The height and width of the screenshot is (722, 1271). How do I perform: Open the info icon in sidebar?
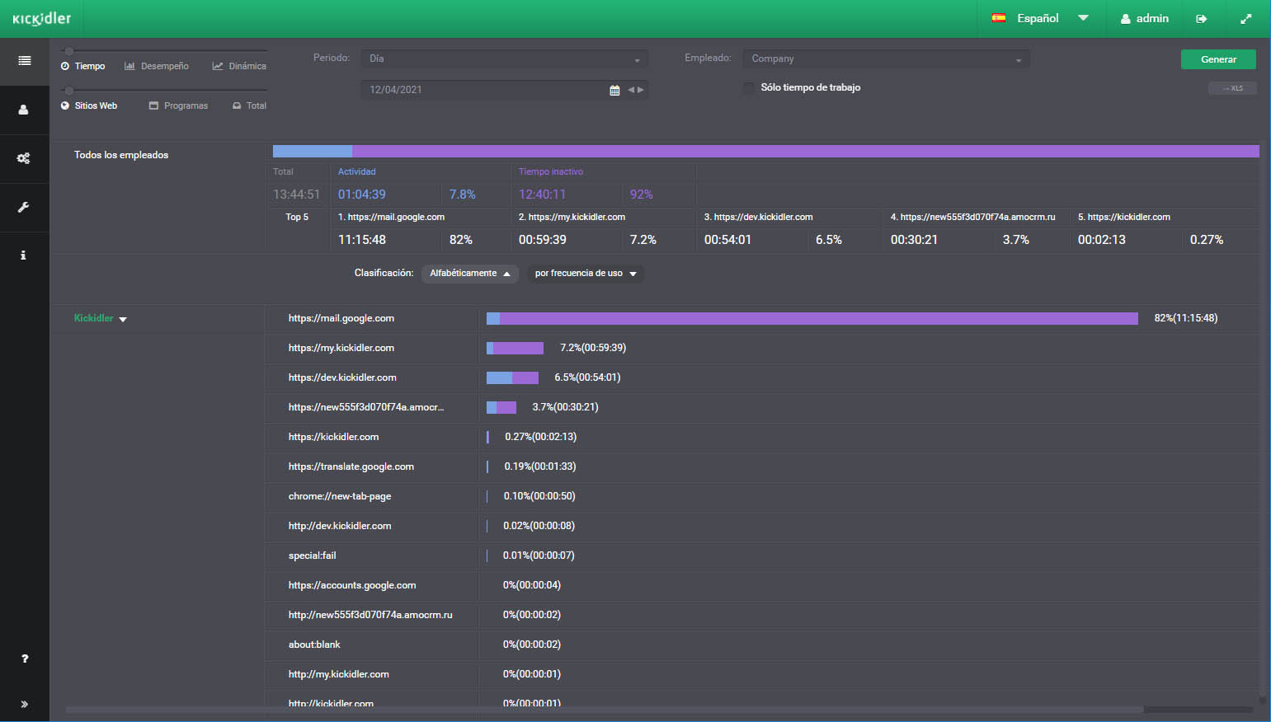[x=23, y=256]
